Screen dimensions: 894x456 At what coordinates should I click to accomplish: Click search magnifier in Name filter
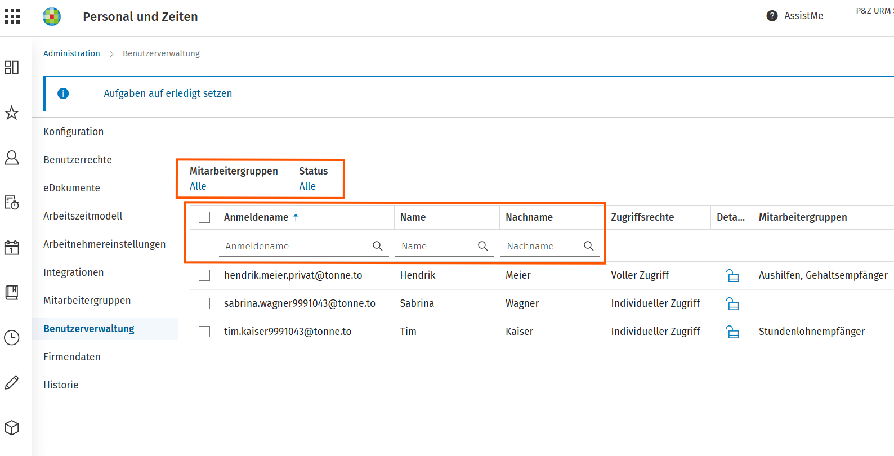483,246
